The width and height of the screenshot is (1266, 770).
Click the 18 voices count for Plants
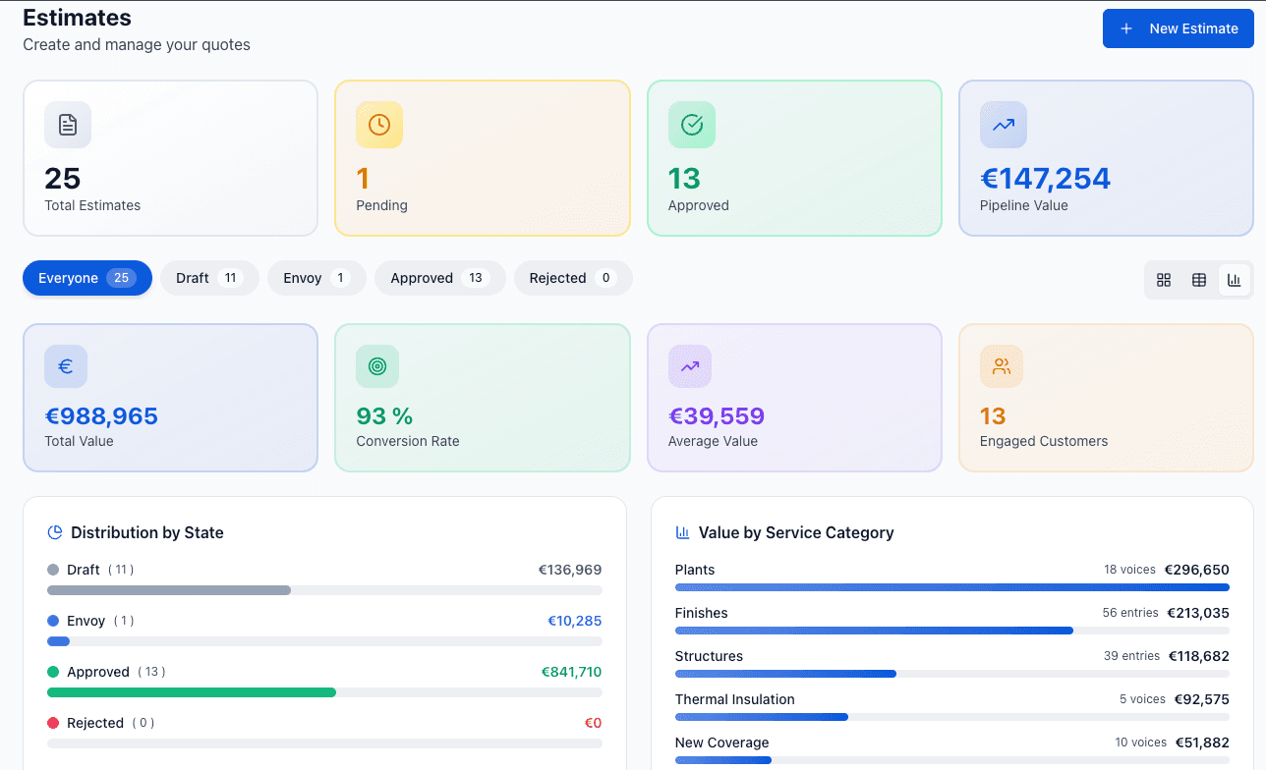[x=1129, y=570]
